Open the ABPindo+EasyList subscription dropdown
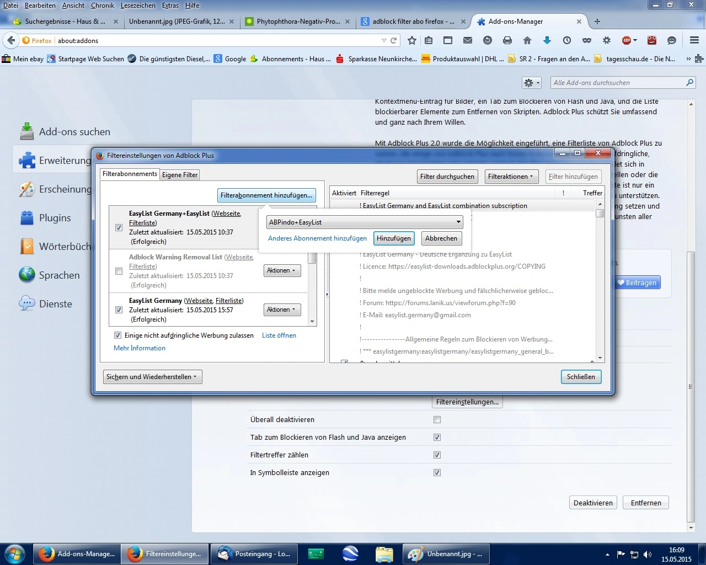706x565 pixels. pyautogui.click(x=364, y=222)
